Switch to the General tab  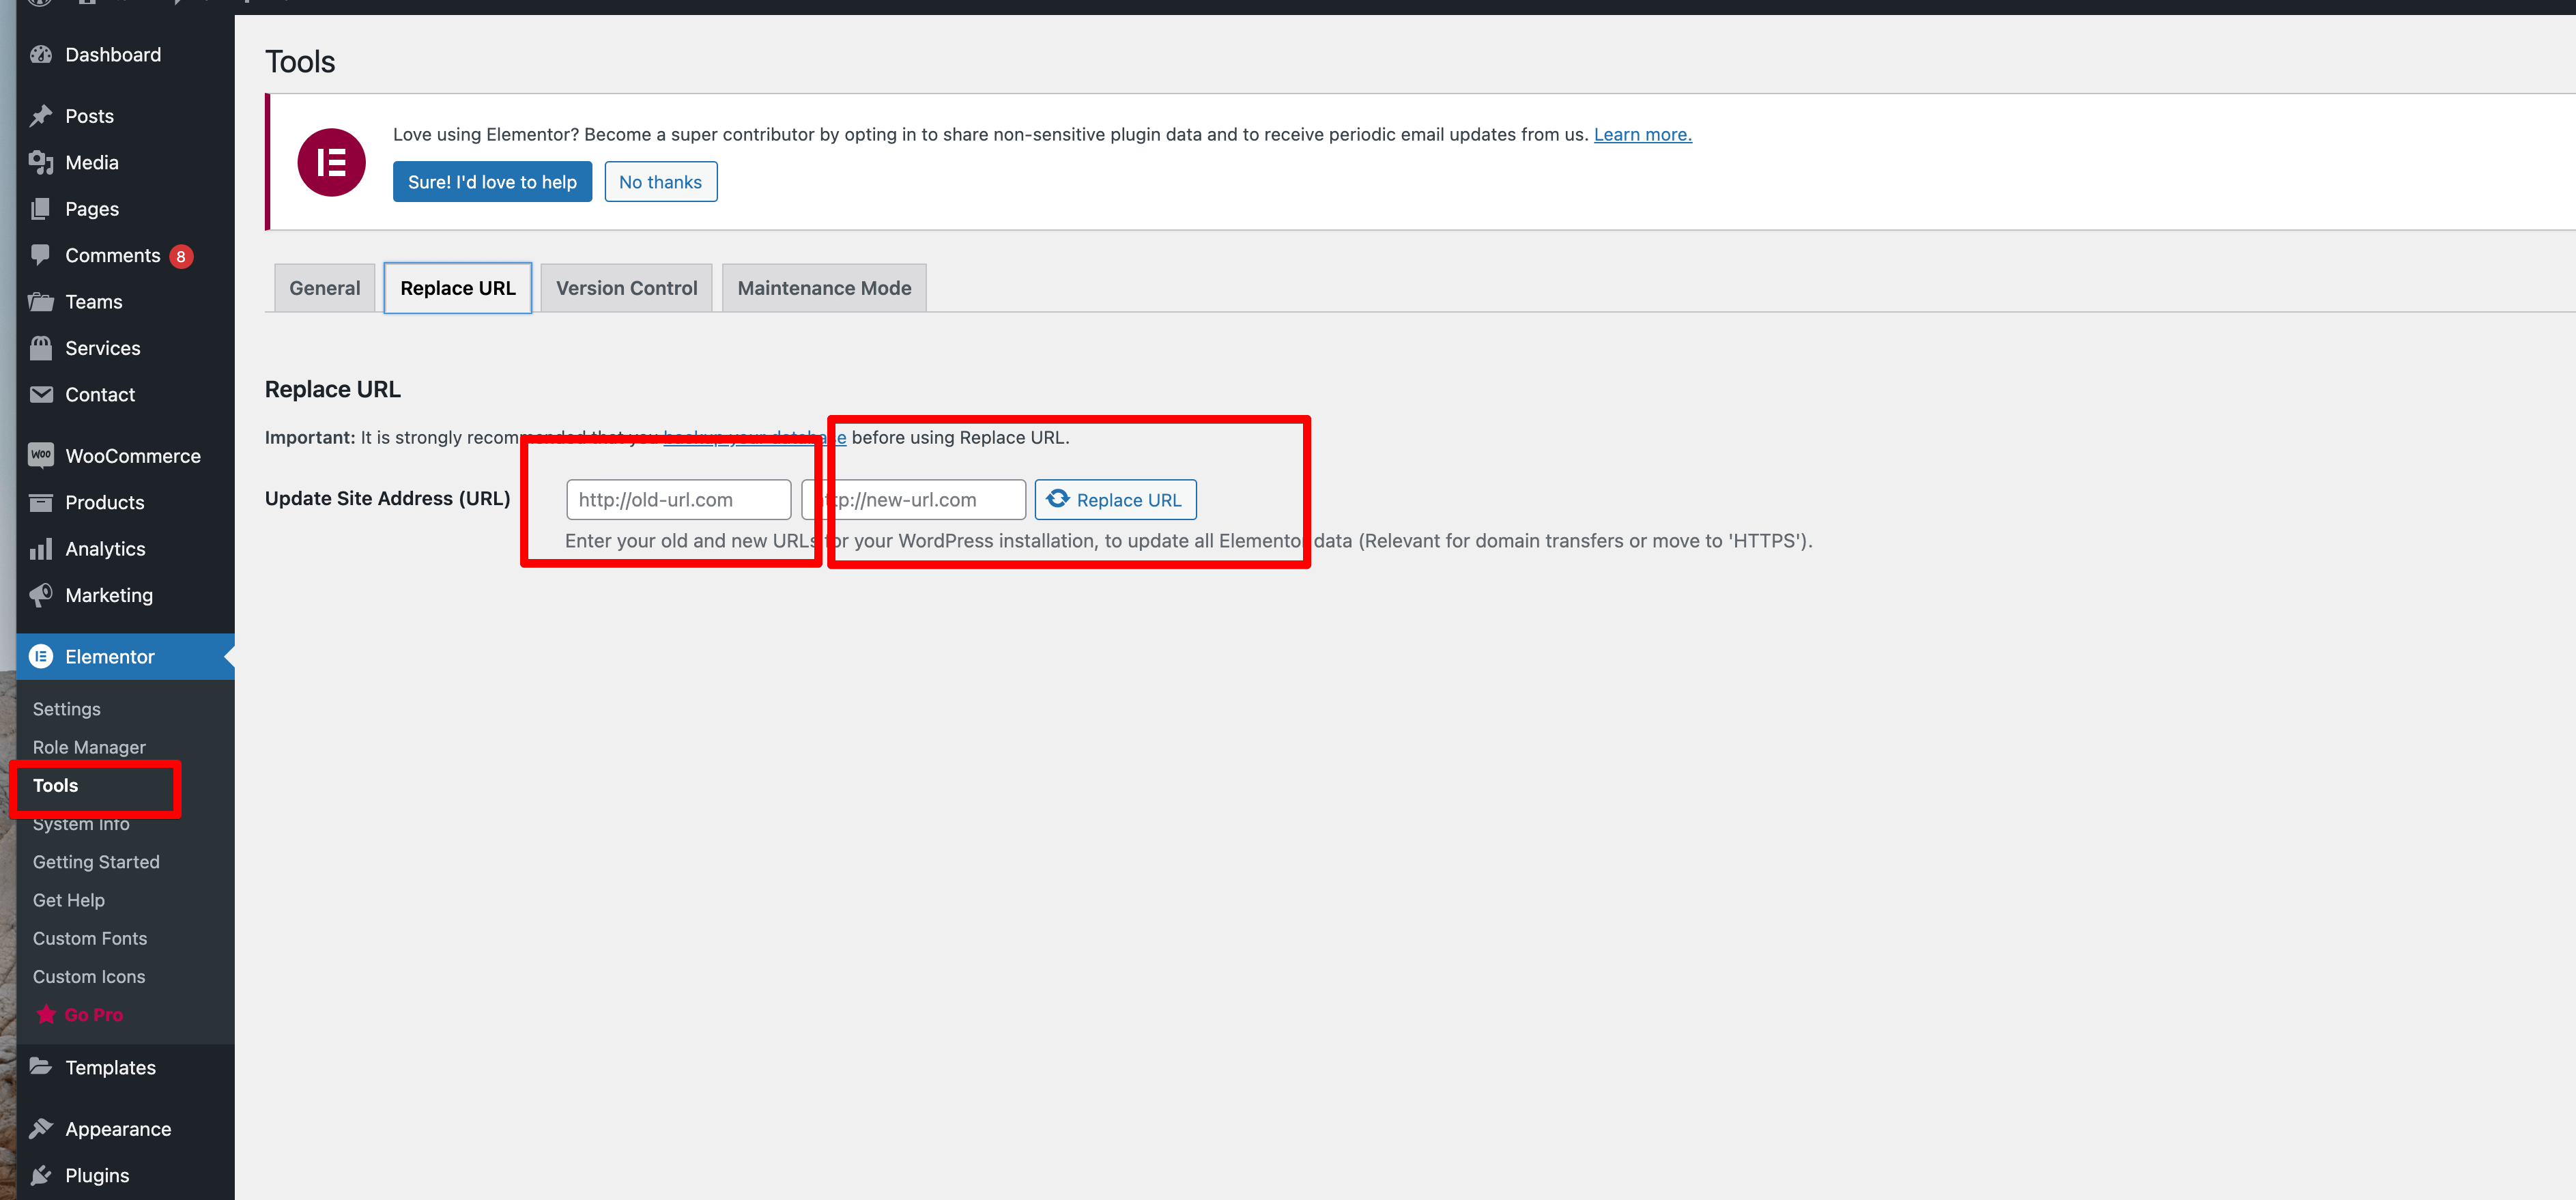(324, 288)
